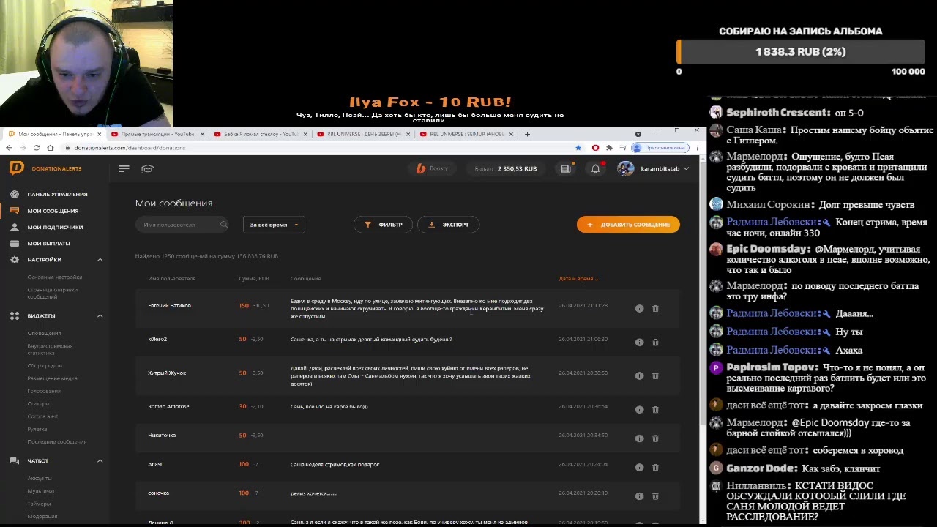Open the news feed icon in header
The image size is (937, 527).
(x=565, y=168)
